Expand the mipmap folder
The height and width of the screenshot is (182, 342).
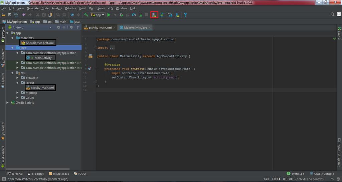pyautogui.click(x=17, y=93)
